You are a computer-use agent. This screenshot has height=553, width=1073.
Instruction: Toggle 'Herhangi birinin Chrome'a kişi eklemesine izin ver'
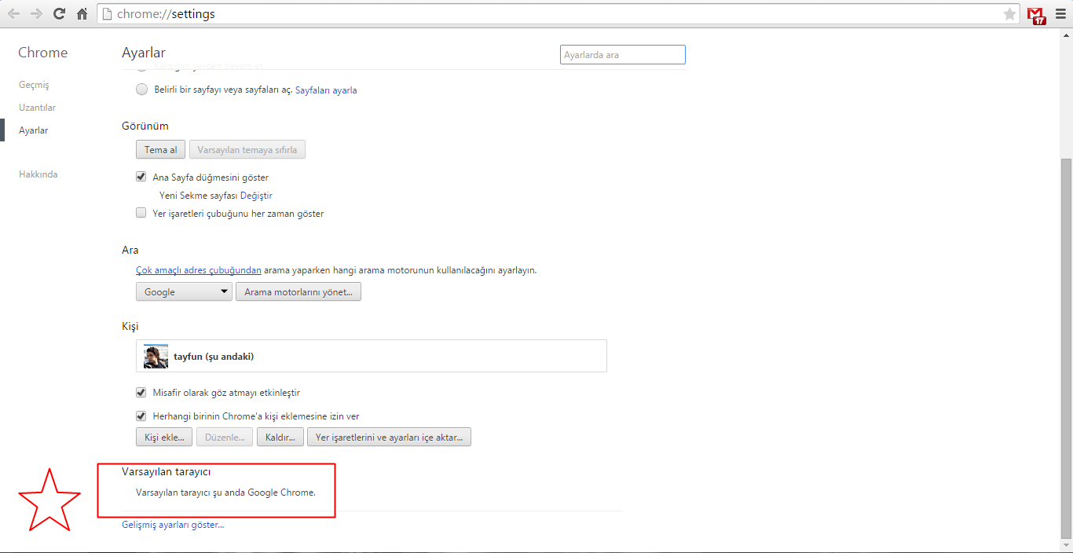[x=141, y=416]
